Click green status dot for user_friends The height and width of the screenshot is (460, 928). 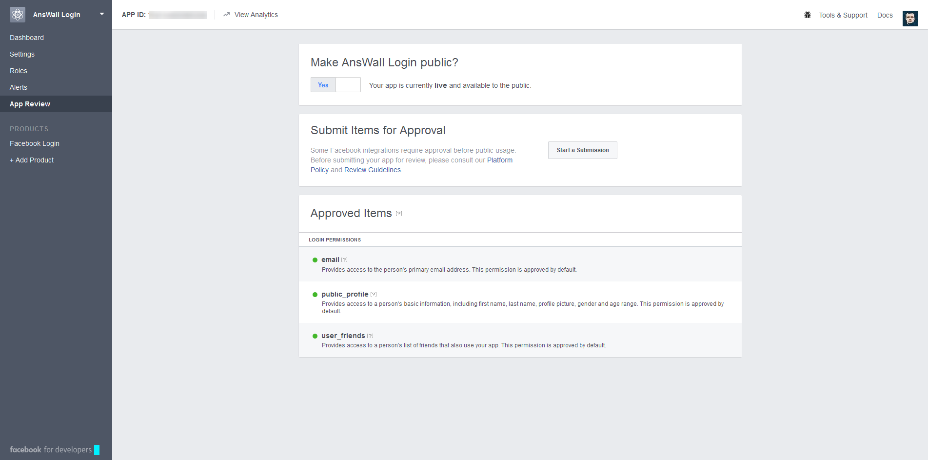[x=315, y=336]
